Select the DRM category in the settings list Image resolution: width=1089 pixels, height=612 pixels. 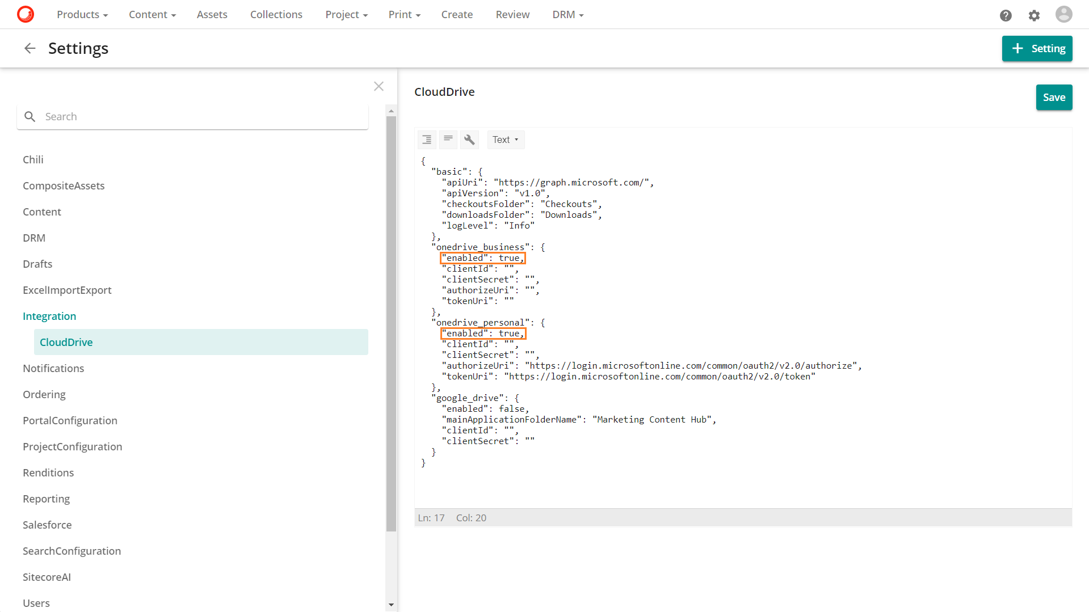pos(34,238)
